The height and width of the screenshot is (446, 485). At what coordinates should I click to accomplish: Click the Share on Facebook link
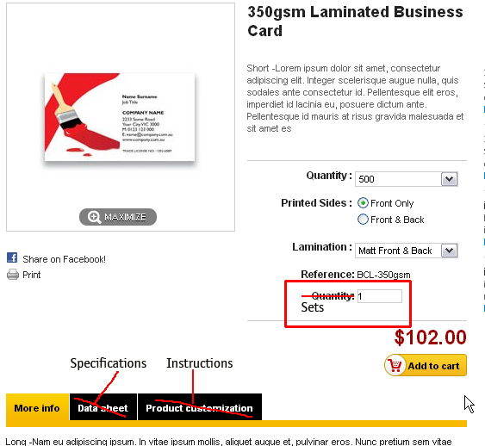tap(64, 259)
